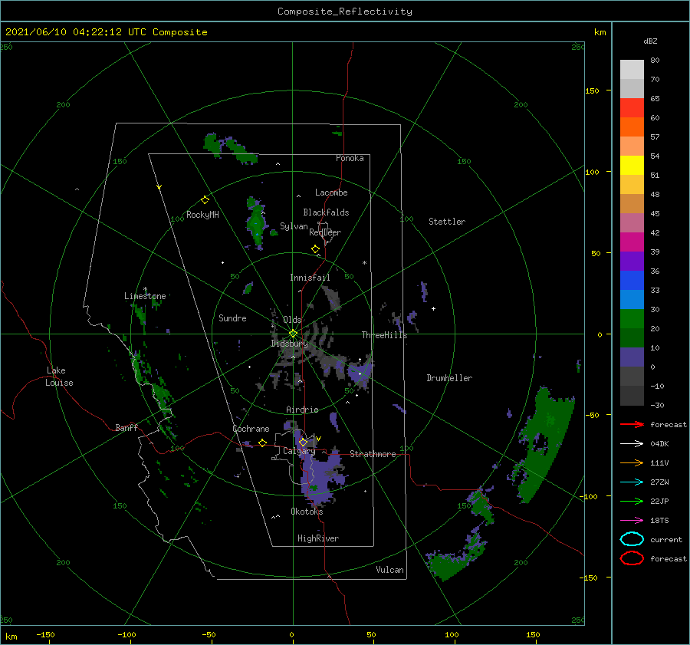
Task: Click the 2021/06/10 04:22:12 UTC timestamp
Action: pos(106,32)
